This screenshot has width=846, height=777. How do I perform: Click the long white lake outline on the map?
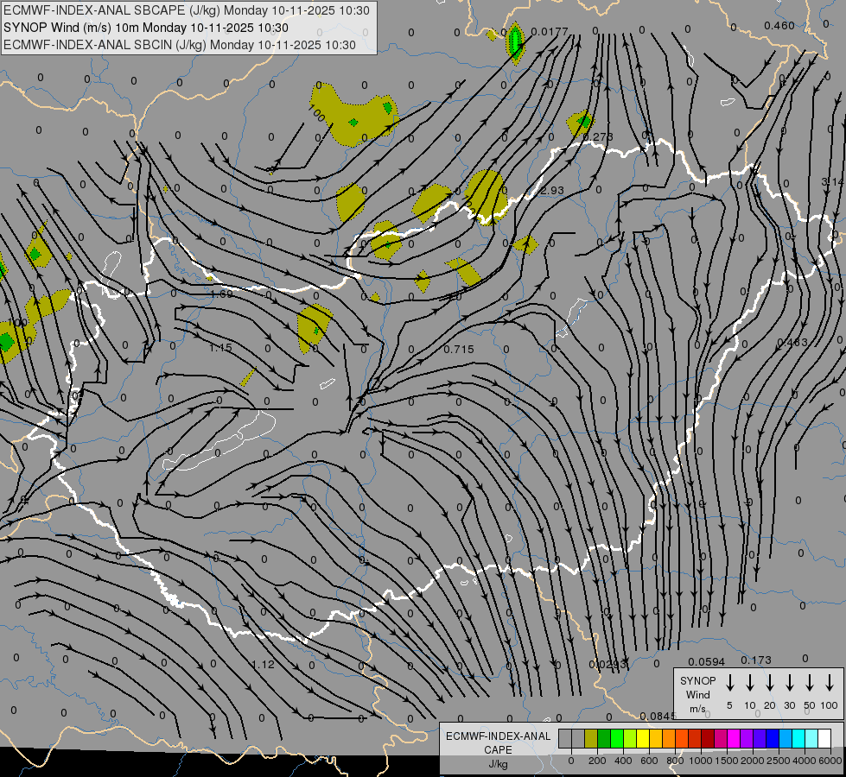(x=219, y=441)
